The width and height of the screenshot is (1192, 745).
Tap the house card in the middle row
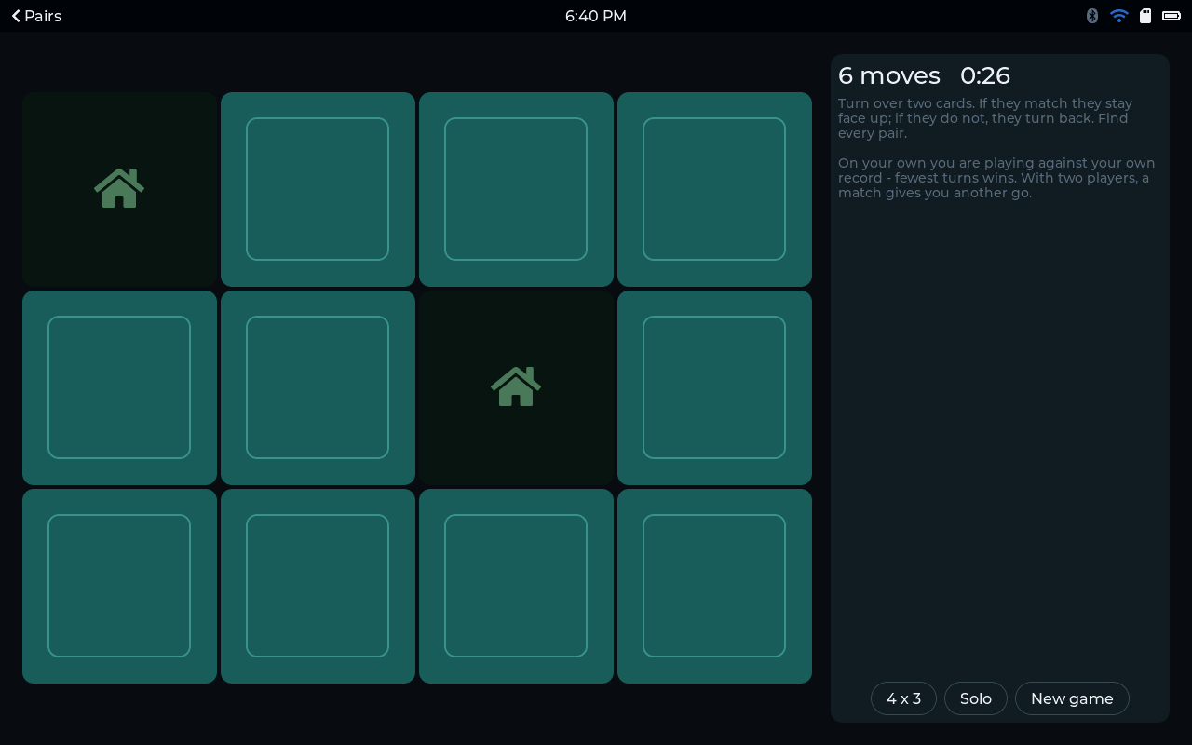coord(516,387)
